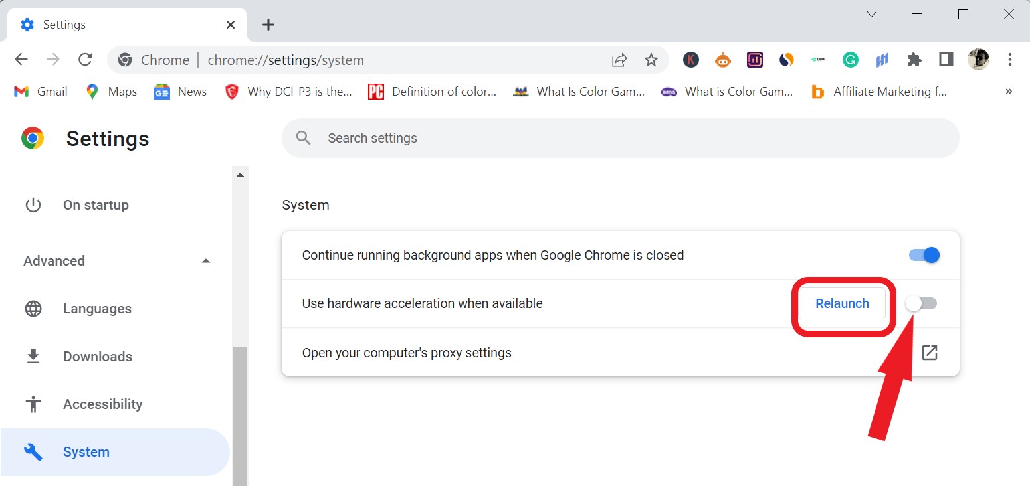Image resolution: width=1030 pixels, height=486 pixels.
Task: Open Chrome's three-dot menu
Action: pos(1010,60)
